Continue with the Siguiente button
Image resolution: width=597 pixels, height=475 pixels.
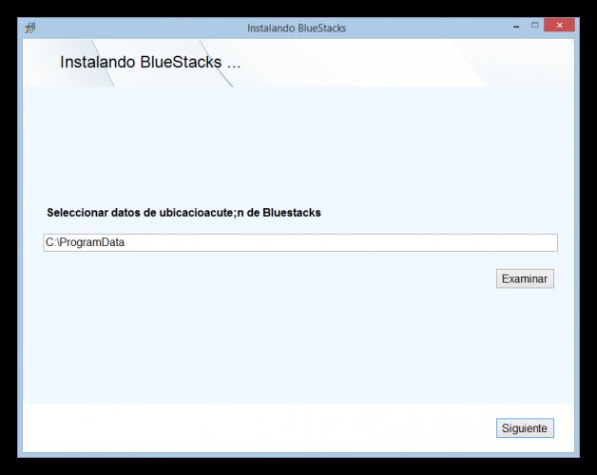(x=525, y=428)
